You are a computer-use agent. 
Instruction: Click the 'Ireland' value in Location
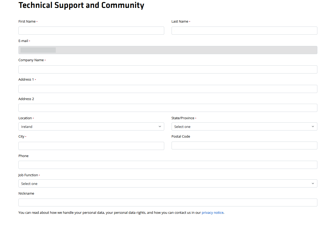(27, 127)
